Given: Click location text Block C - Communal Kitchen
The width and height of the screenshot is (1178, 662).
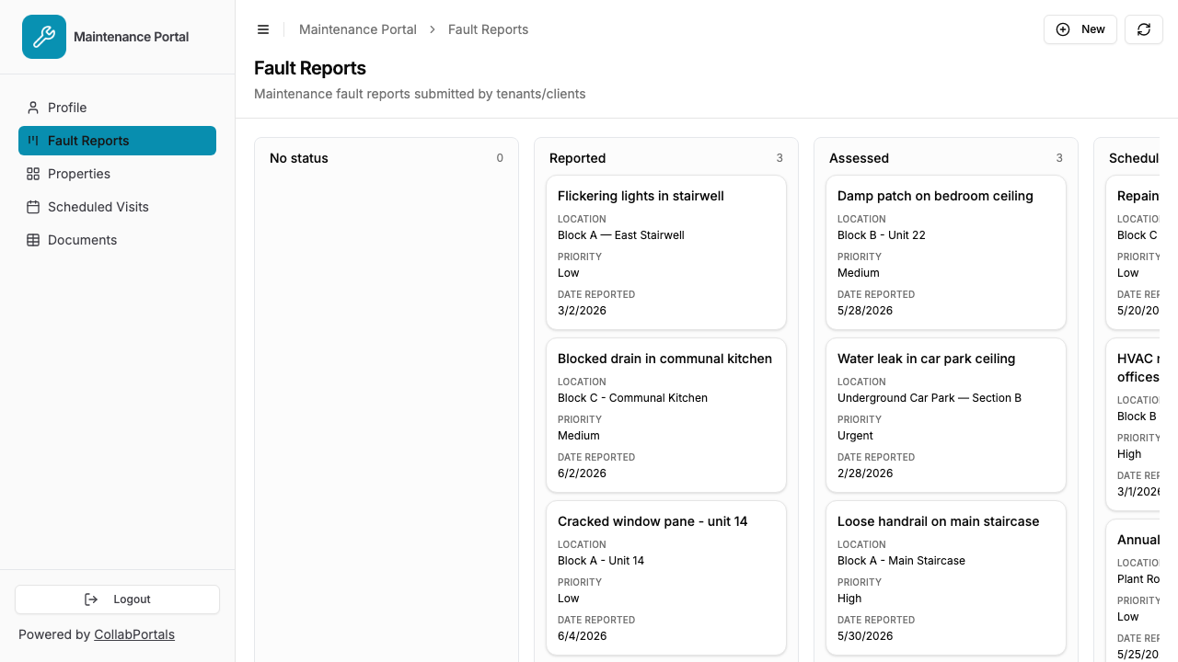Looking at the screenshot, I should pyautogui.click(x=632, y=398).
